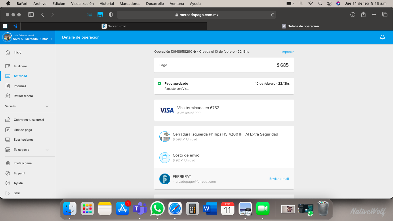
Task: Open Microsoft Teams in the Dock
Action: pos(140,209)
